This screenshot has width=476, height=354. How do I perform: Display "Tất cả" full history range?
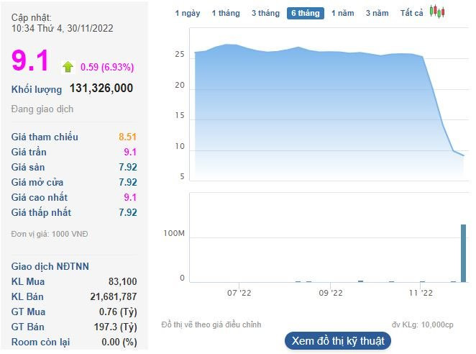pos(412,13)
